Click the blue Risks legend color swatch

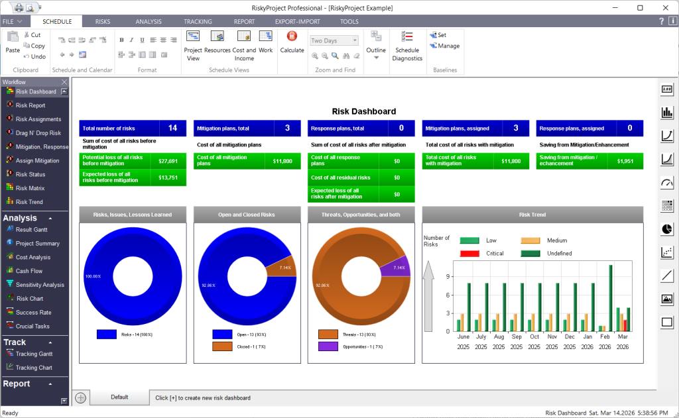[107, 335]
